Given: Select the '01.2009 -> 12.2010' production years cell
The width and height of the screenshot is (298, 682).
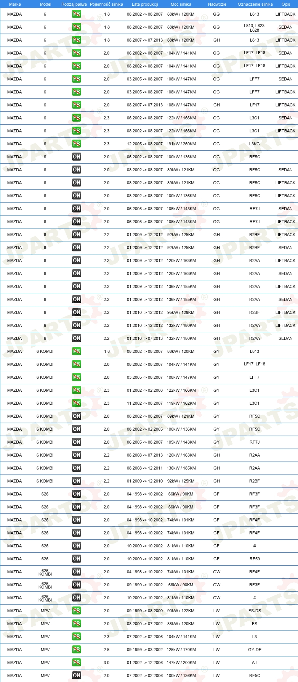Looking at the screenshot, I should [145, 481].
